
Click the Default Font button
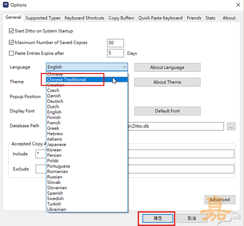[x=167, y=111]
